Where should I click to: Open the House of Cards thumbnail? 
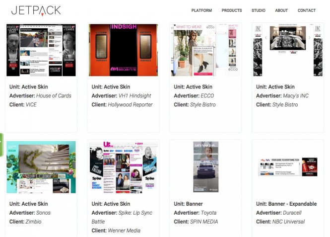41,50
